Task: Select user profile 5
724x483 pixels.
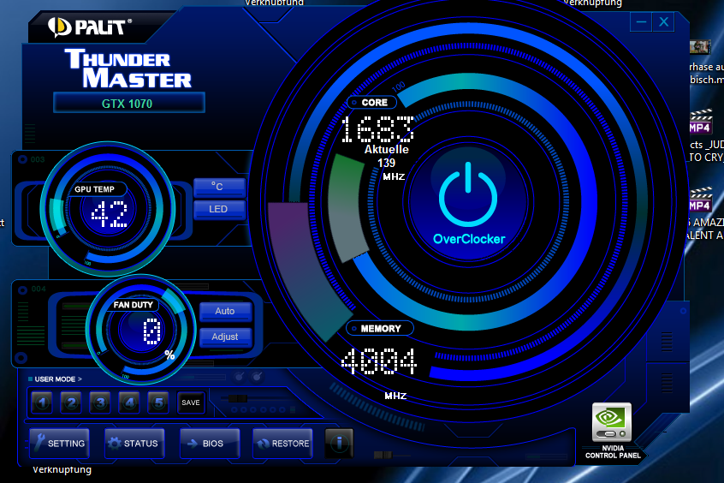Action: [x=158, y=402]
